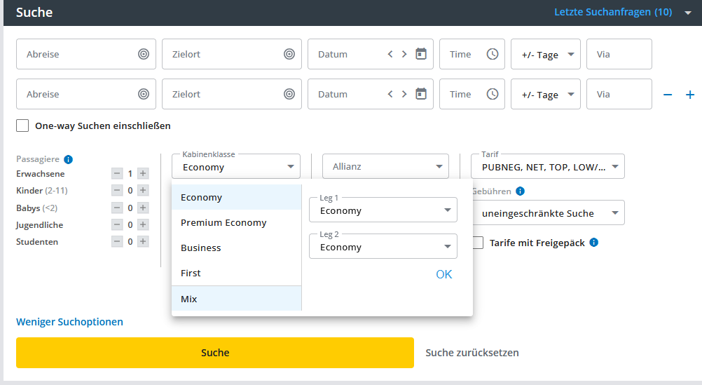Click the calendar icon in first Datum field
Image resolution: width=702 pixels, height=385 pixels.
coord(421,54)
